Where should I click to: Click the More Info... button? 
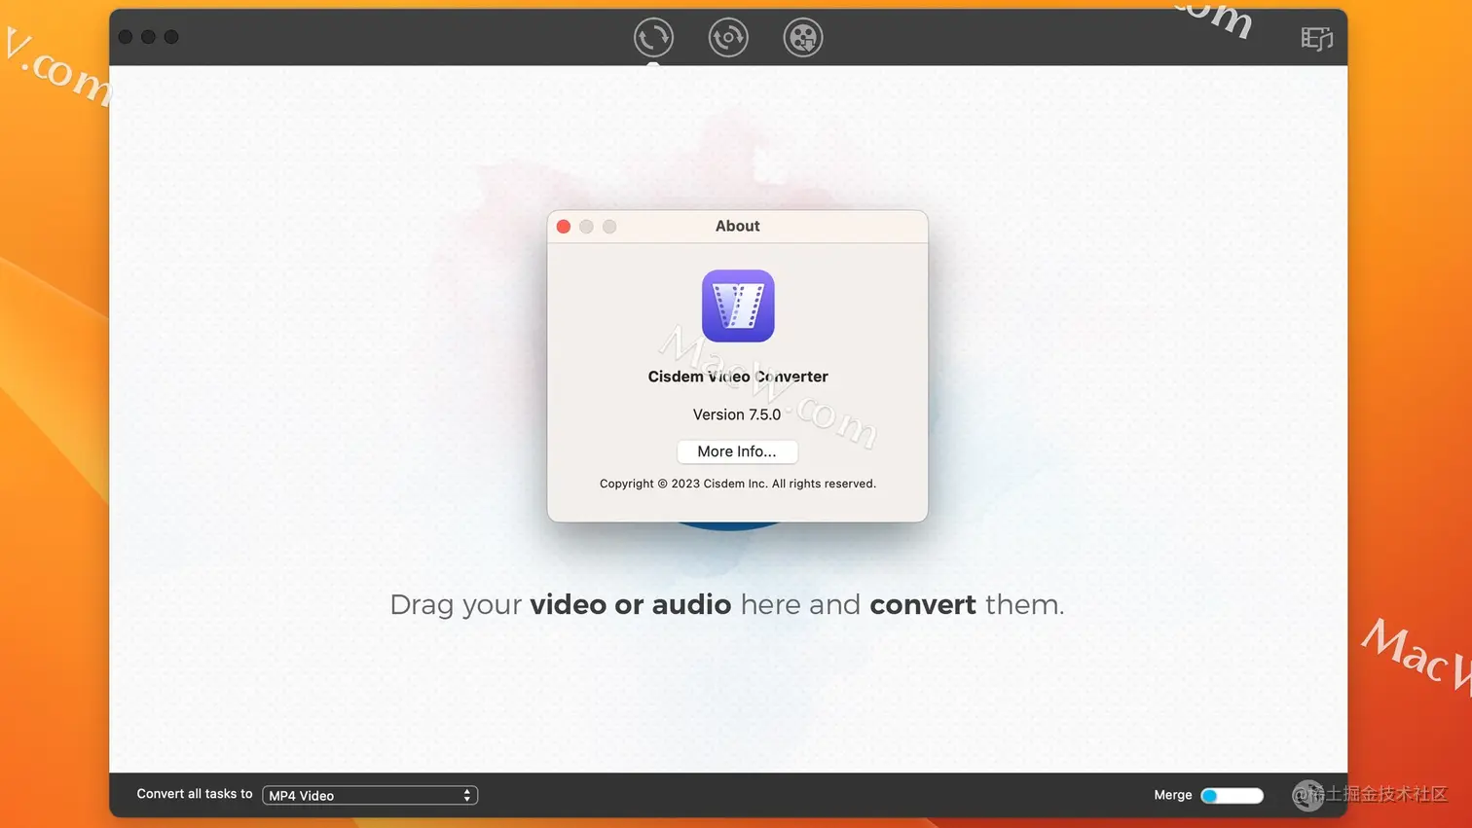coord(737,451)
